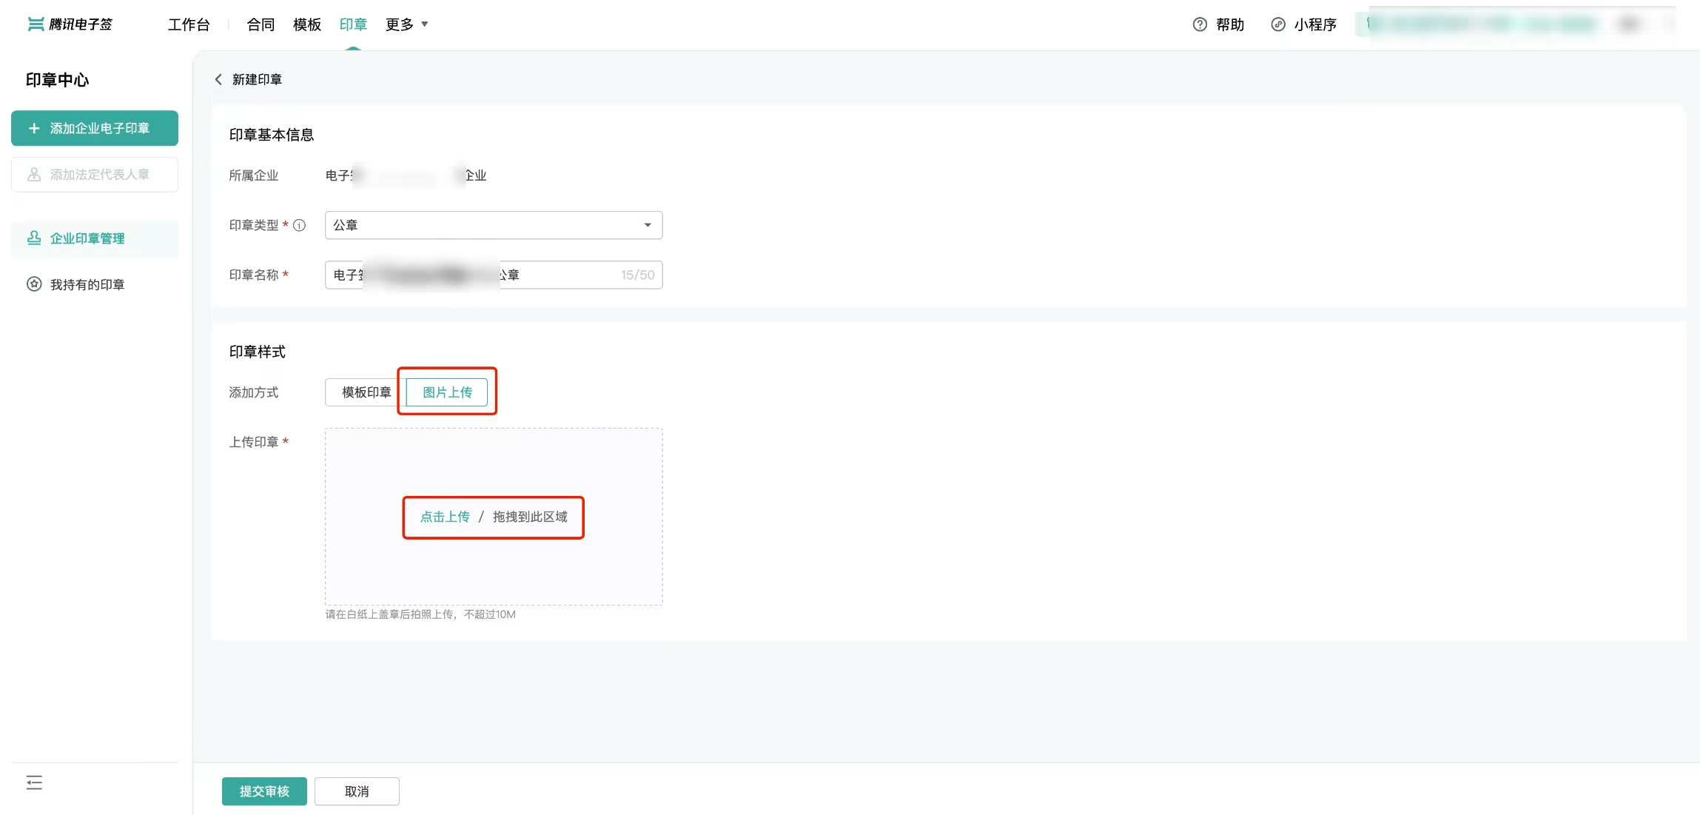This screenshot has height=815, width=1700.
Task: Click the back arrow beside 新建印章
Action: pos(218,79)
